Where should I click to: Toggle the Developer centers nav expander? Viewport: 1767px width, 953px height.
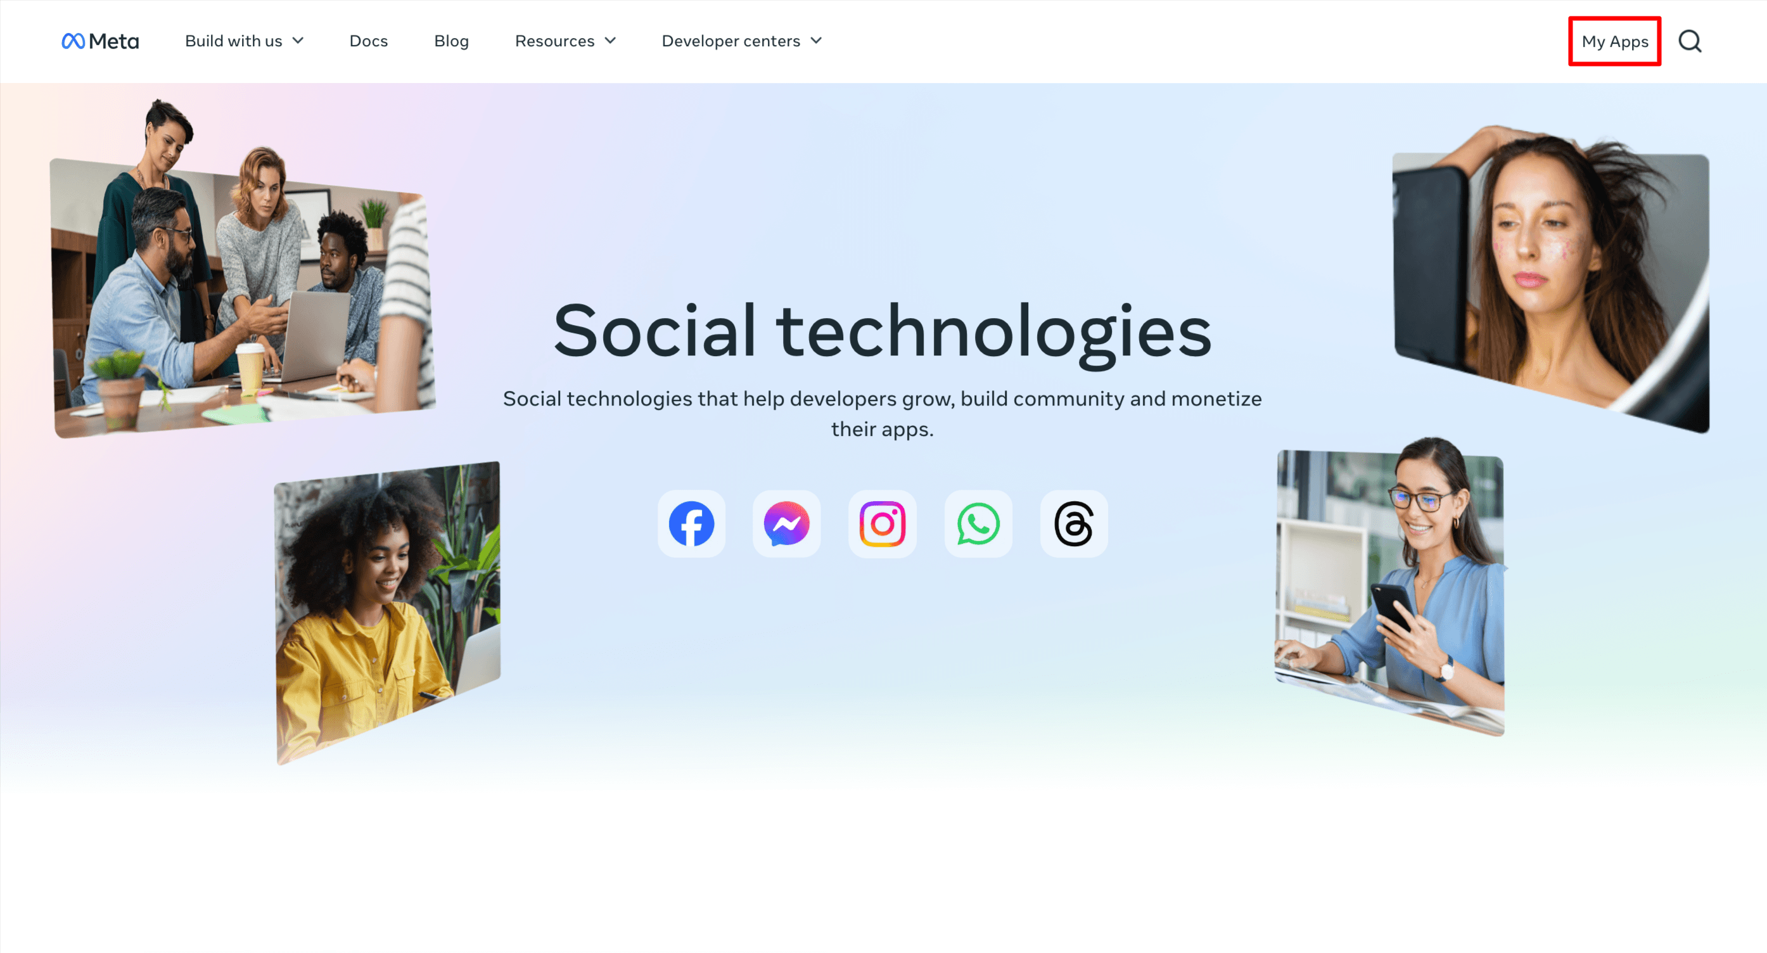[x=819, y=41]
